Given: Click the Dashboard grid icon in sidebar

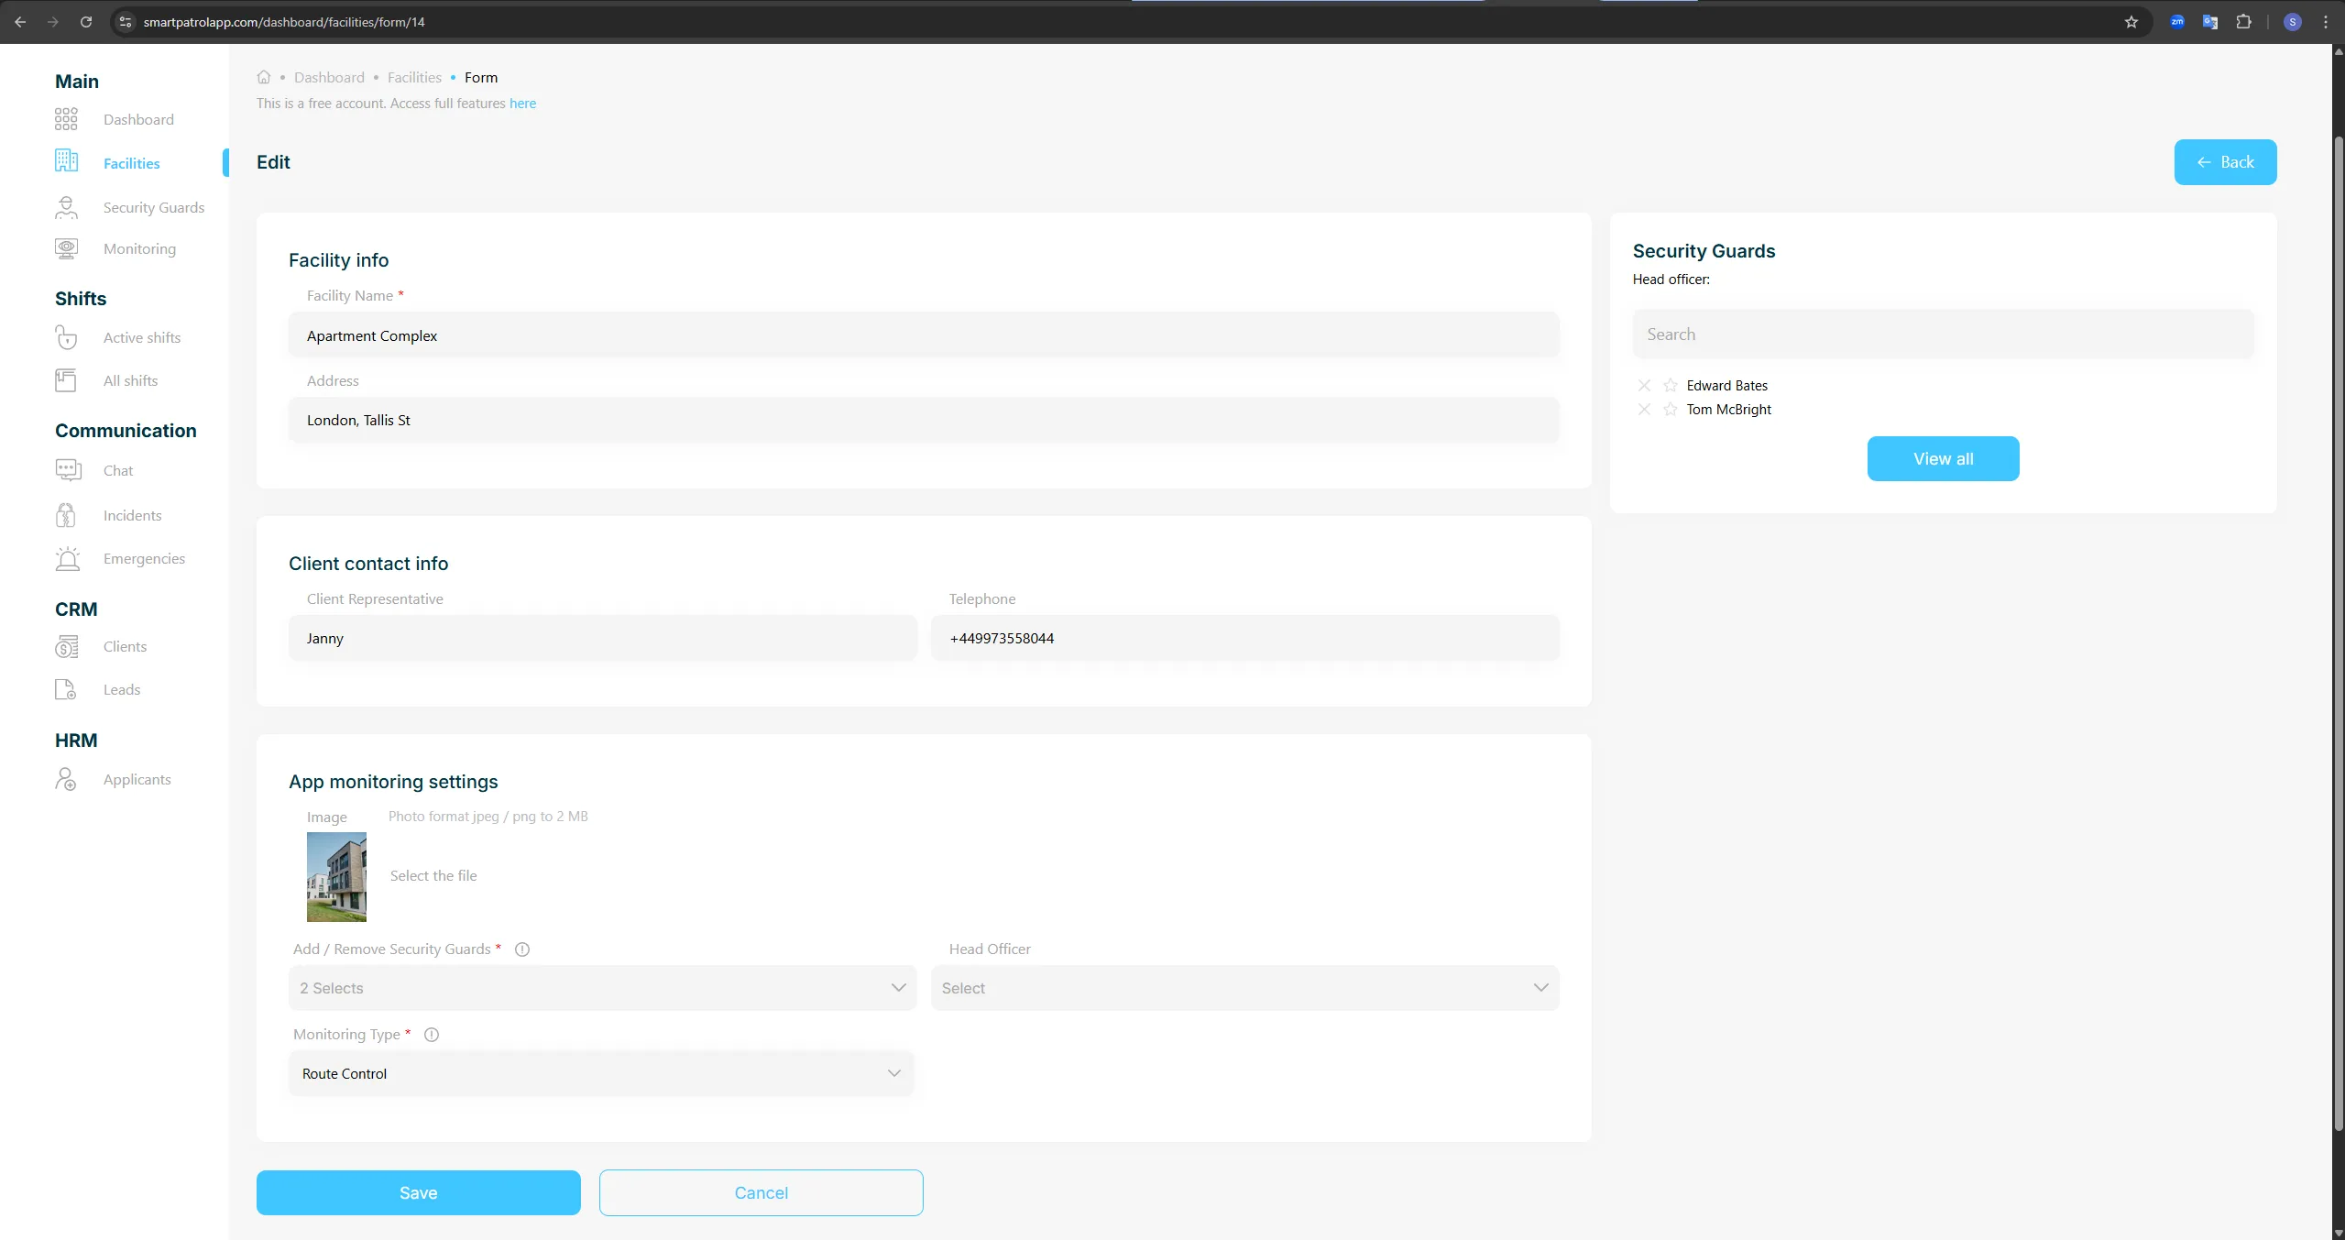Looking at the screenshot, I should coord(66,119).
